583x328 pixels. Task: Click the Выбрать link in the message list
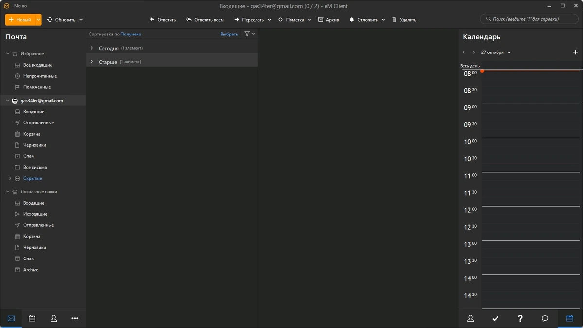pos(229,35)
